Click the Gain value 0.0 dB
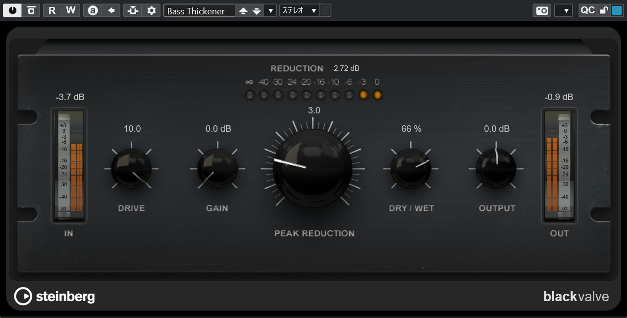Screen dimensions: 627x318 pos(218,129)
